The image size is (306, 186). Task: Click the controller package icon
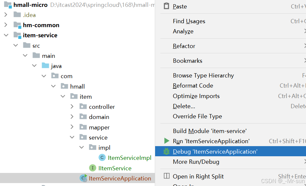[x=83, y=107]
